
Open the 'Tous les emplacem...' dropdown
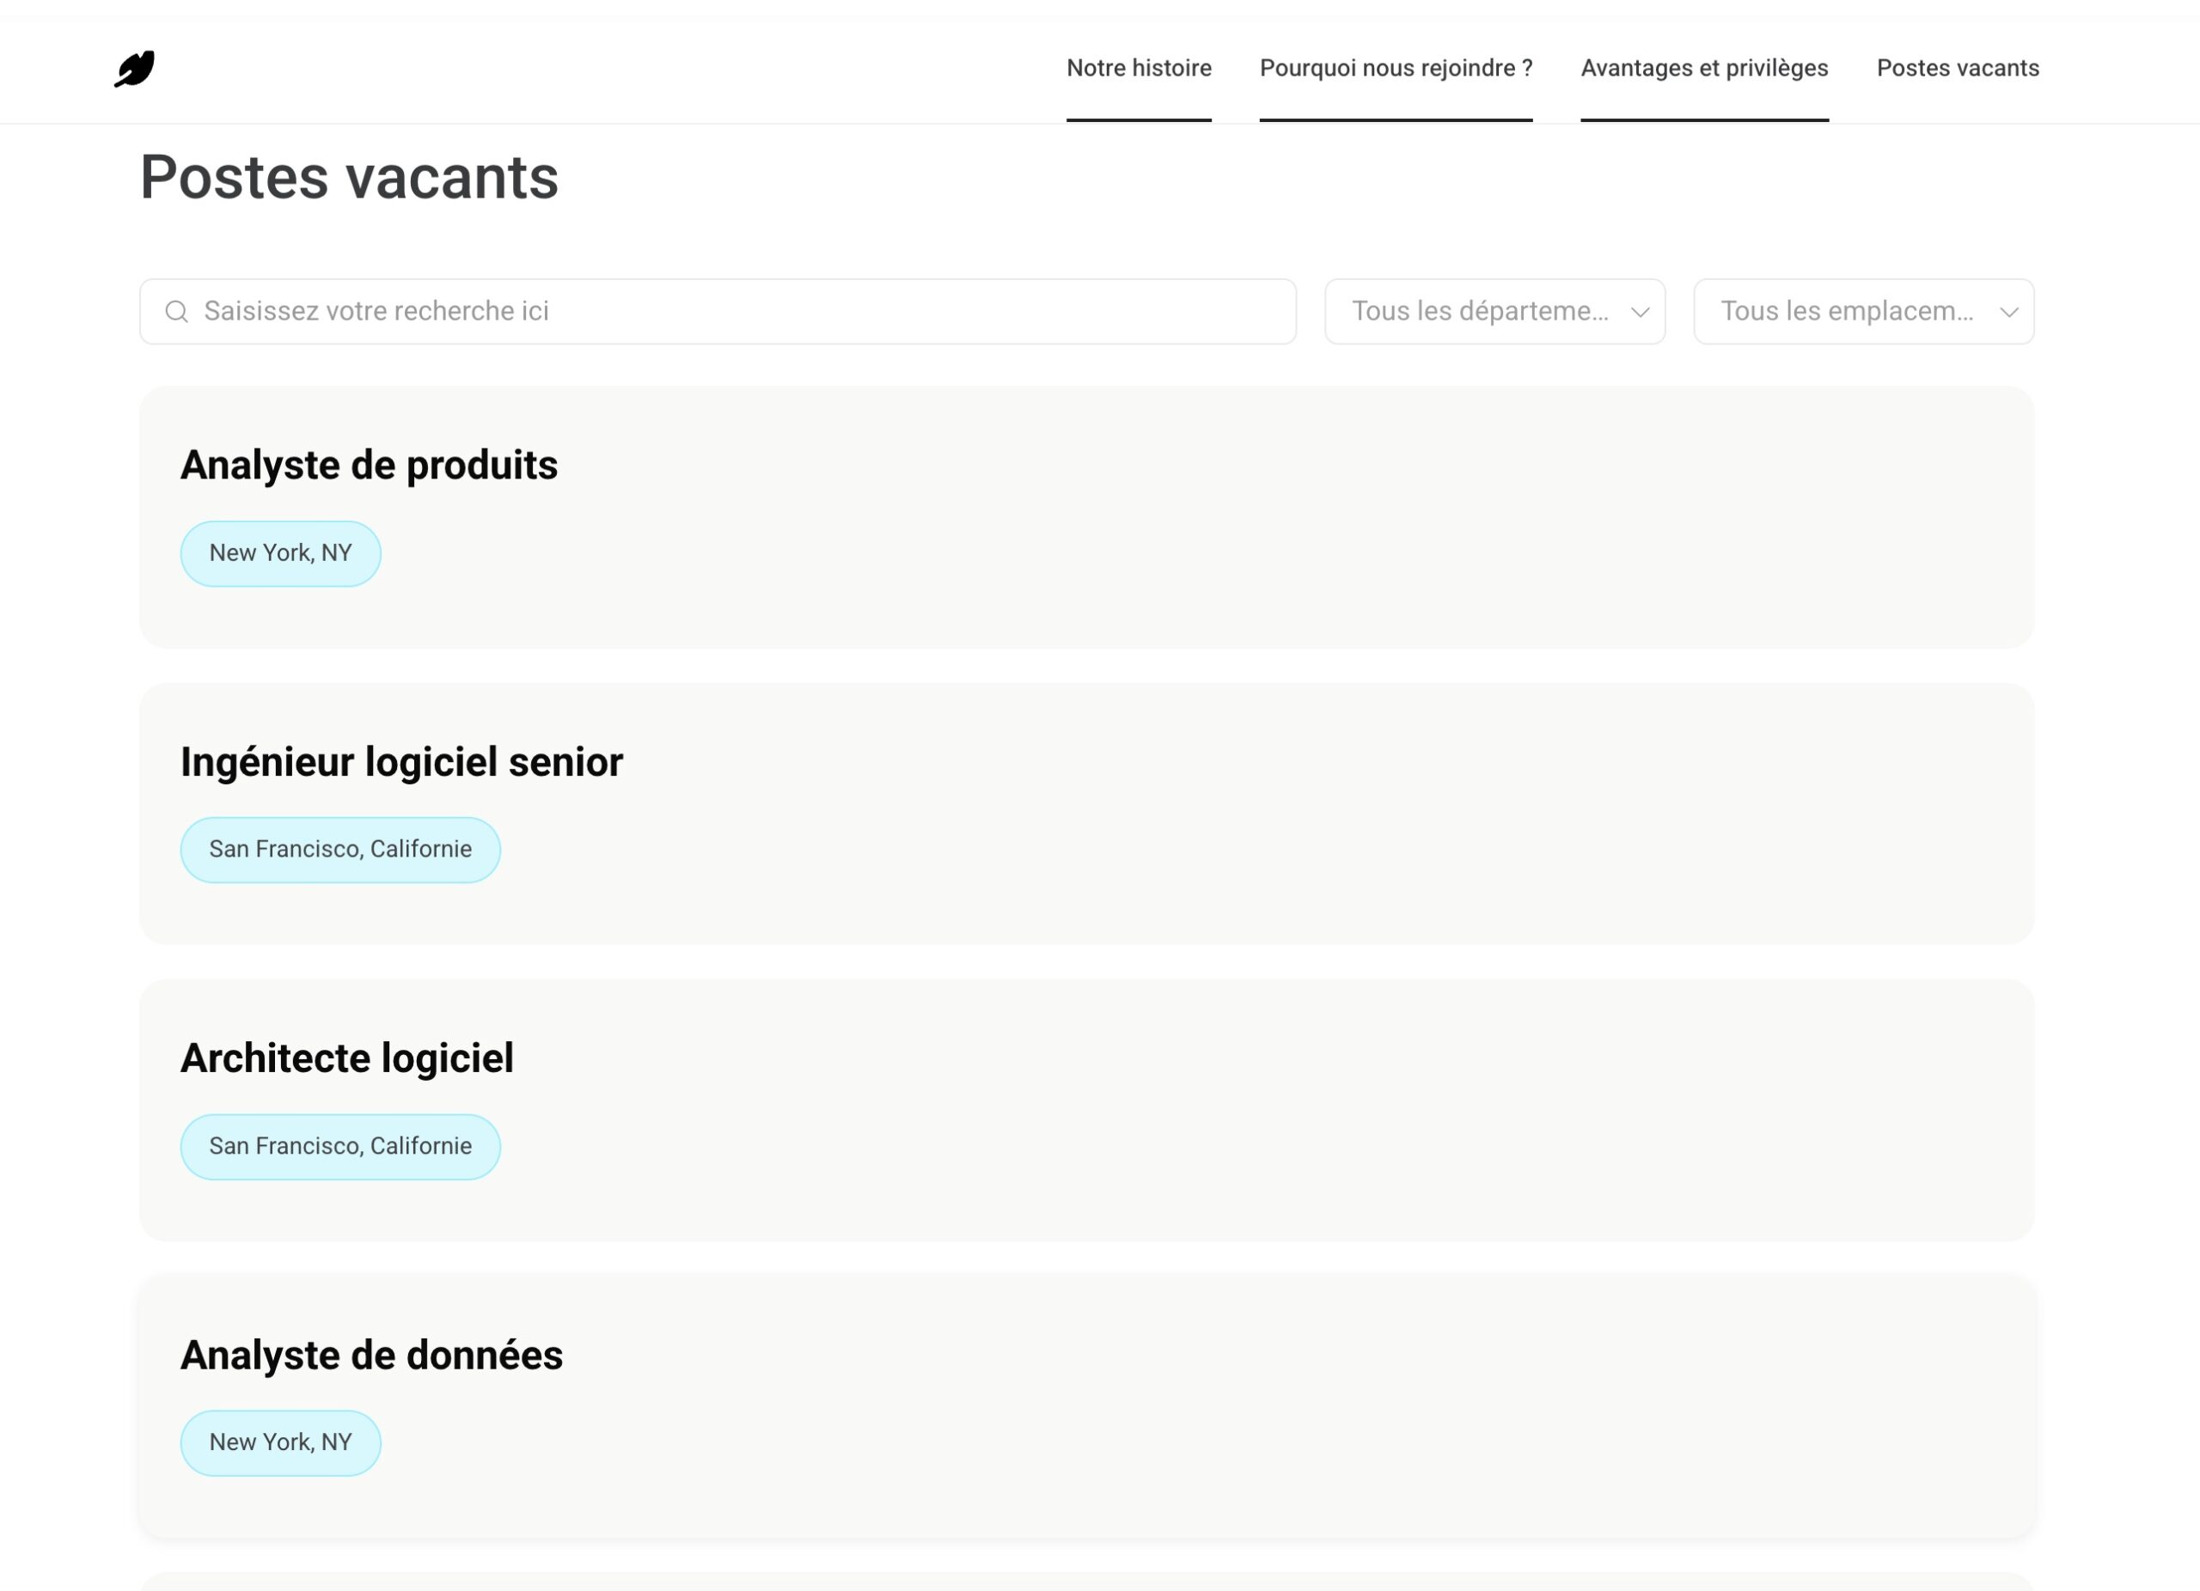click(1862, 311)
